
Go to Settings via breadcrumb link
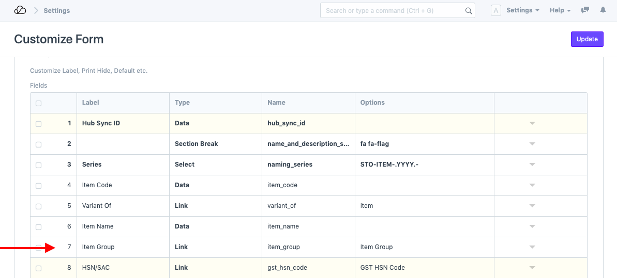click(57, 10)
